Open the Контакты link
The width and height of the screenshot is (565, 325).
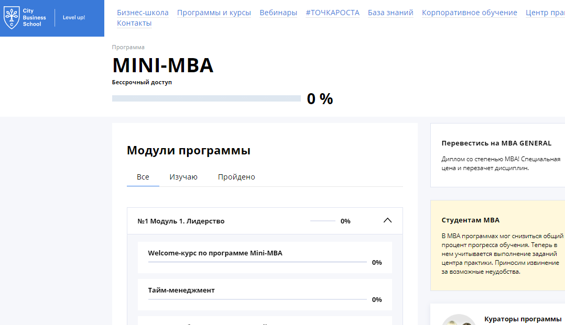click(134, 23)
